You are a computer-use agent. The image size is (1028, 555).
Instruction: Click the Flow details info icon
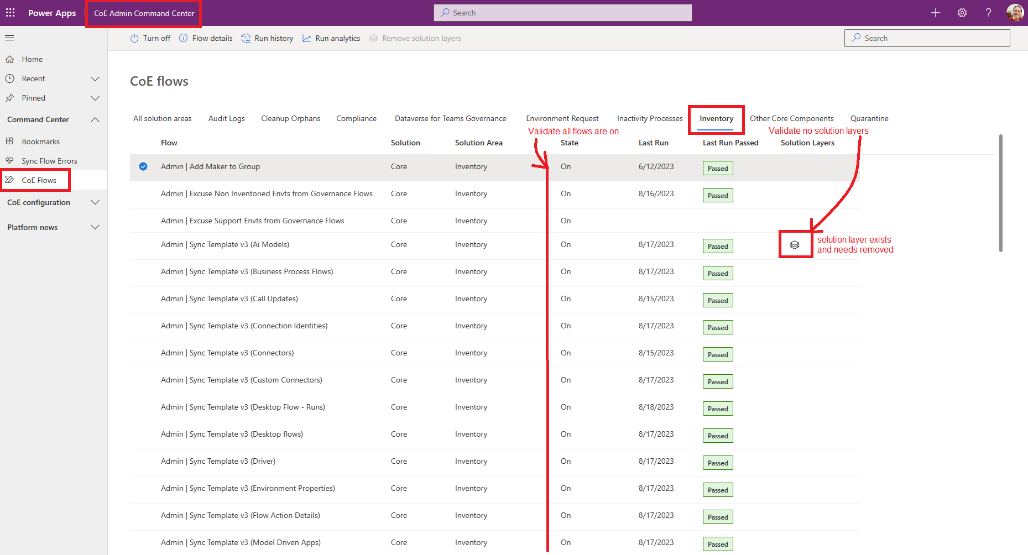point(183,38)
